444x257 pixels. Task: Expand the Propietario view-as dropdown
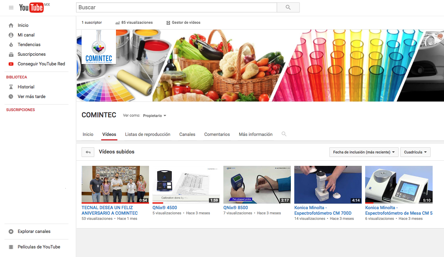point(155,116)
